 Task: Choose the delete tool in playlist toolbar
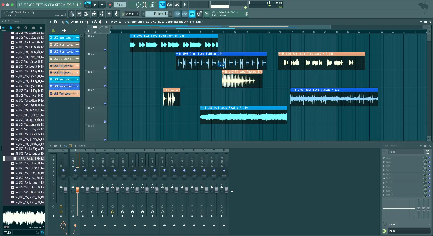click(x=72, y=22)
